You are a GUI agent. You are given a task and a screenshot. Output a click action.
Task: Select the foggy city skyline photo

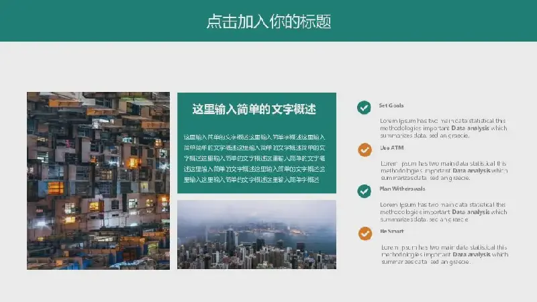(256, 234)
